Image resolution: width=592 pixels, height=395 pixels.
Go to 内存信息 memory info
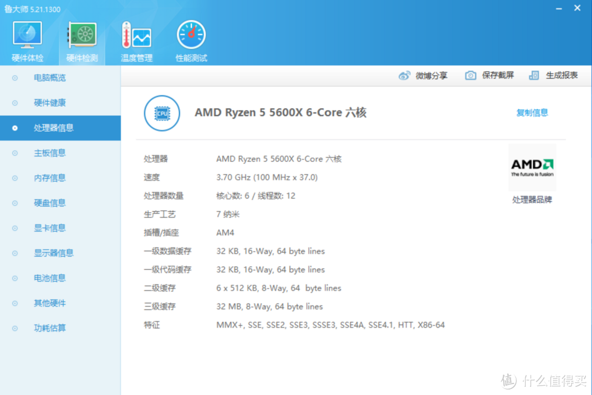(x=50, y=178)
